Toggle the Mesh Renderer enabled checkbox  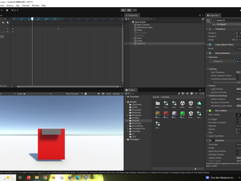pos(213,53)
